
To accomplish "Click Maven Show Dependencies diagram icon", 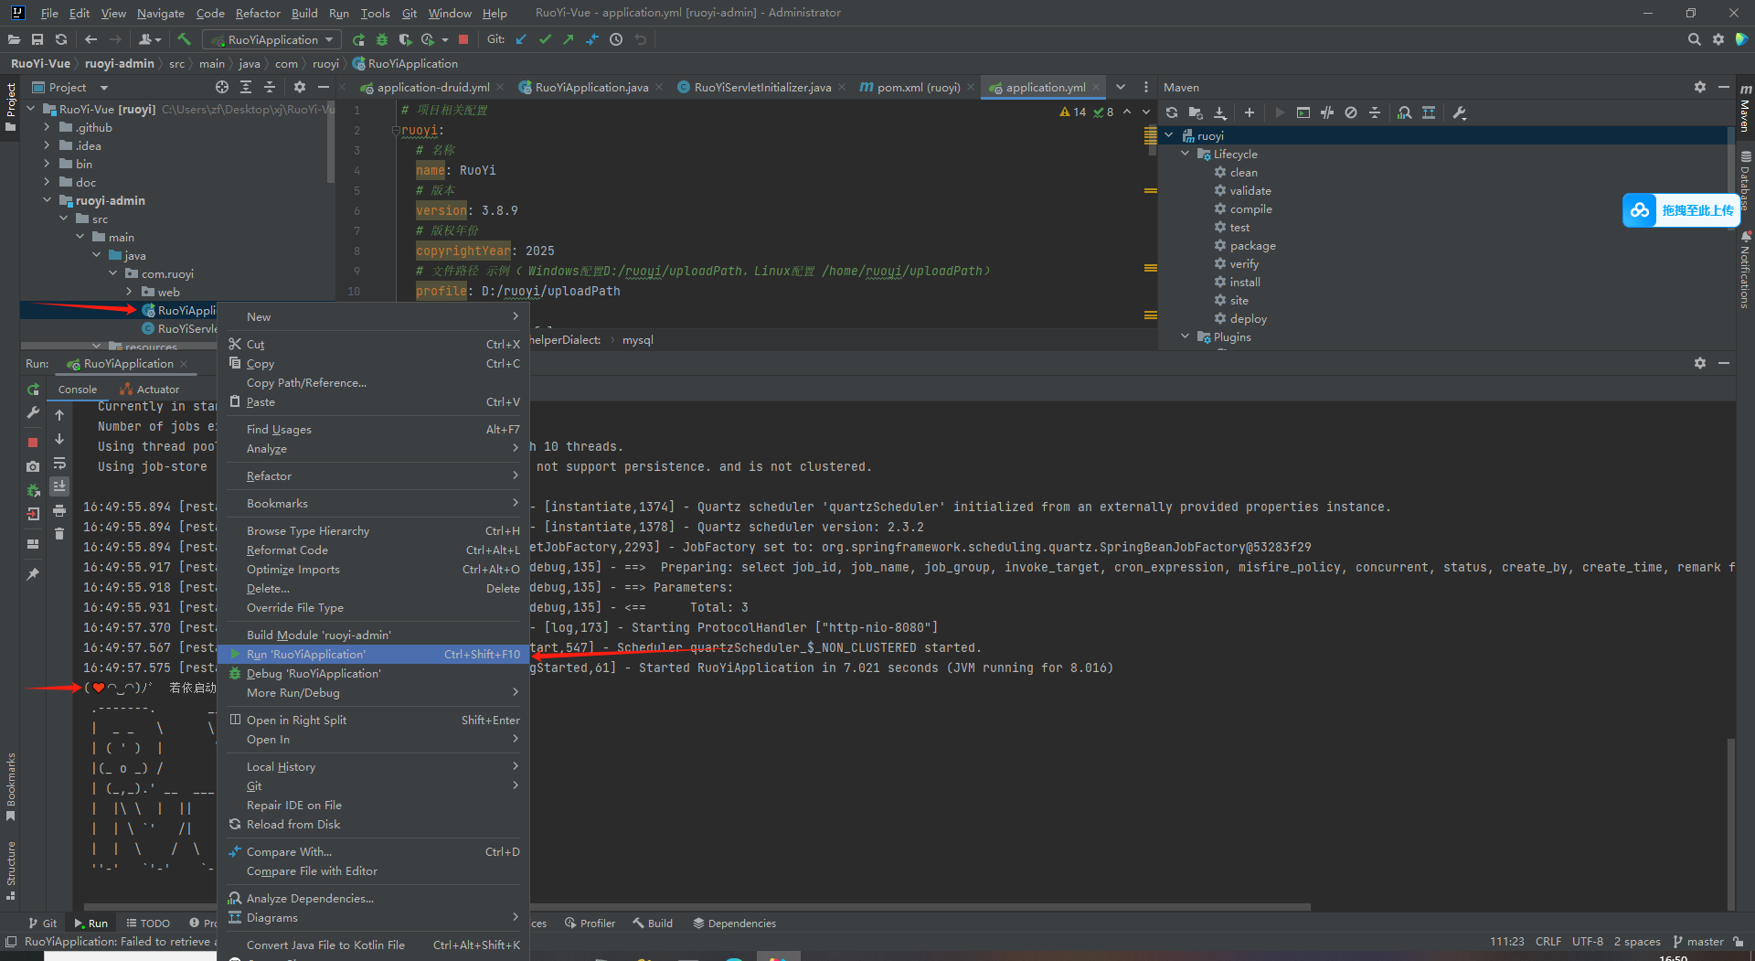I will 1405,112.
